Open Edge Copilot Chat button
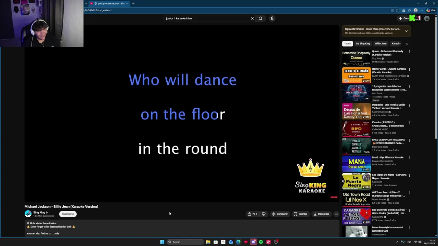The image size is (438, 246). (430, 10)
